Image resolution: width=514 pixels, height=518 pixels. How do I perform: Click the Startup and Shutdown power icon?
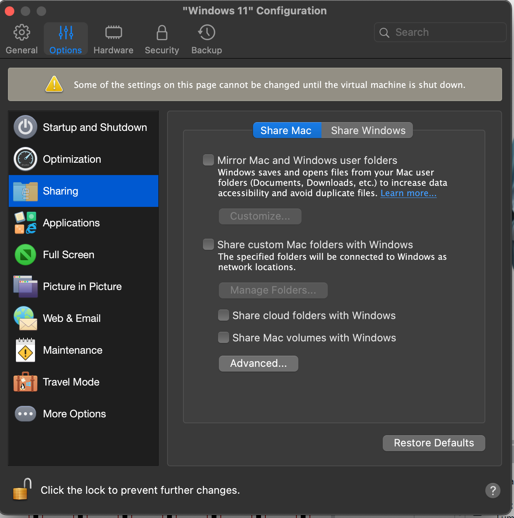(25, 127)
